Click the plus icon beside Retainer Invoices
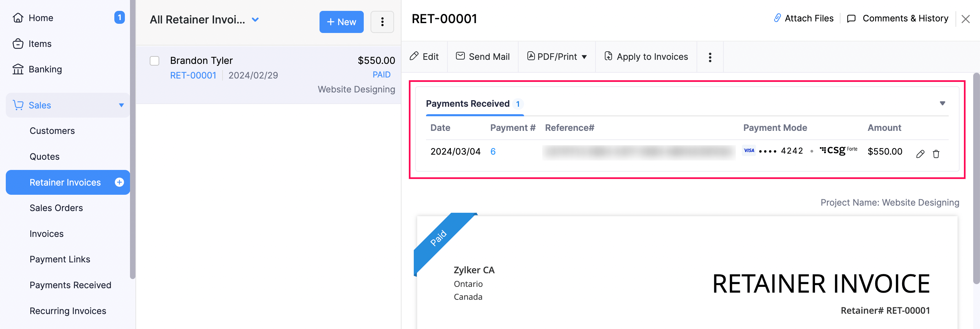 click(119, 183)
